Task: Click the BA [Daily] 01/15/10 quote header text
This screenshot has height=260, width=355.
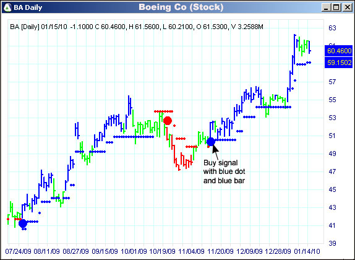Action: 137,27
